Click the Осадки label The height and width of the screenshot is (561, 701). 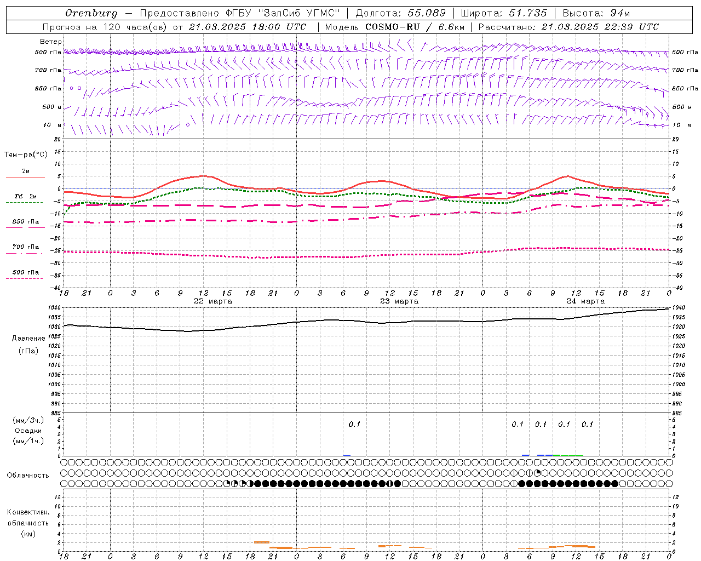(28, 431)
